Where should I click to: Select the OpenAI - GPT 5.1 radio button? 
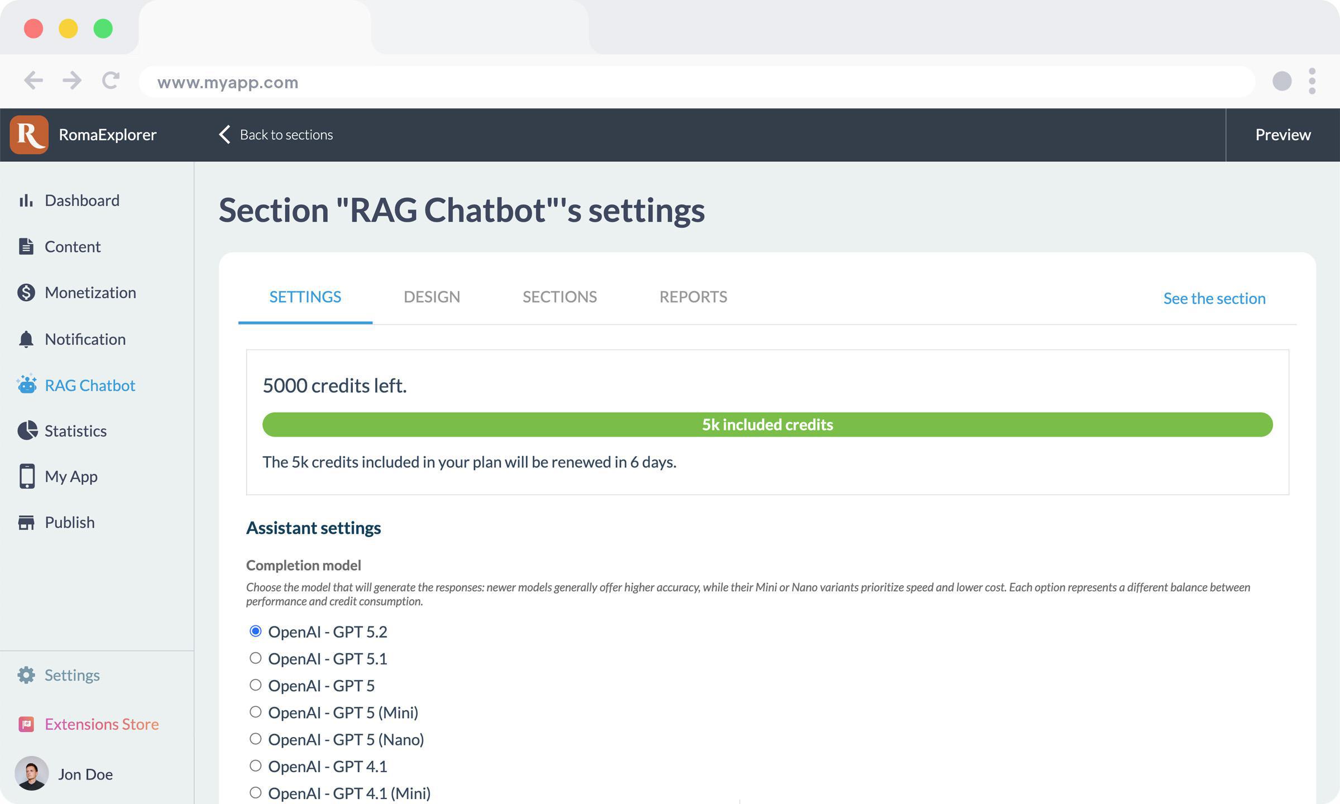pyautogui.click(x=255, y=658)
